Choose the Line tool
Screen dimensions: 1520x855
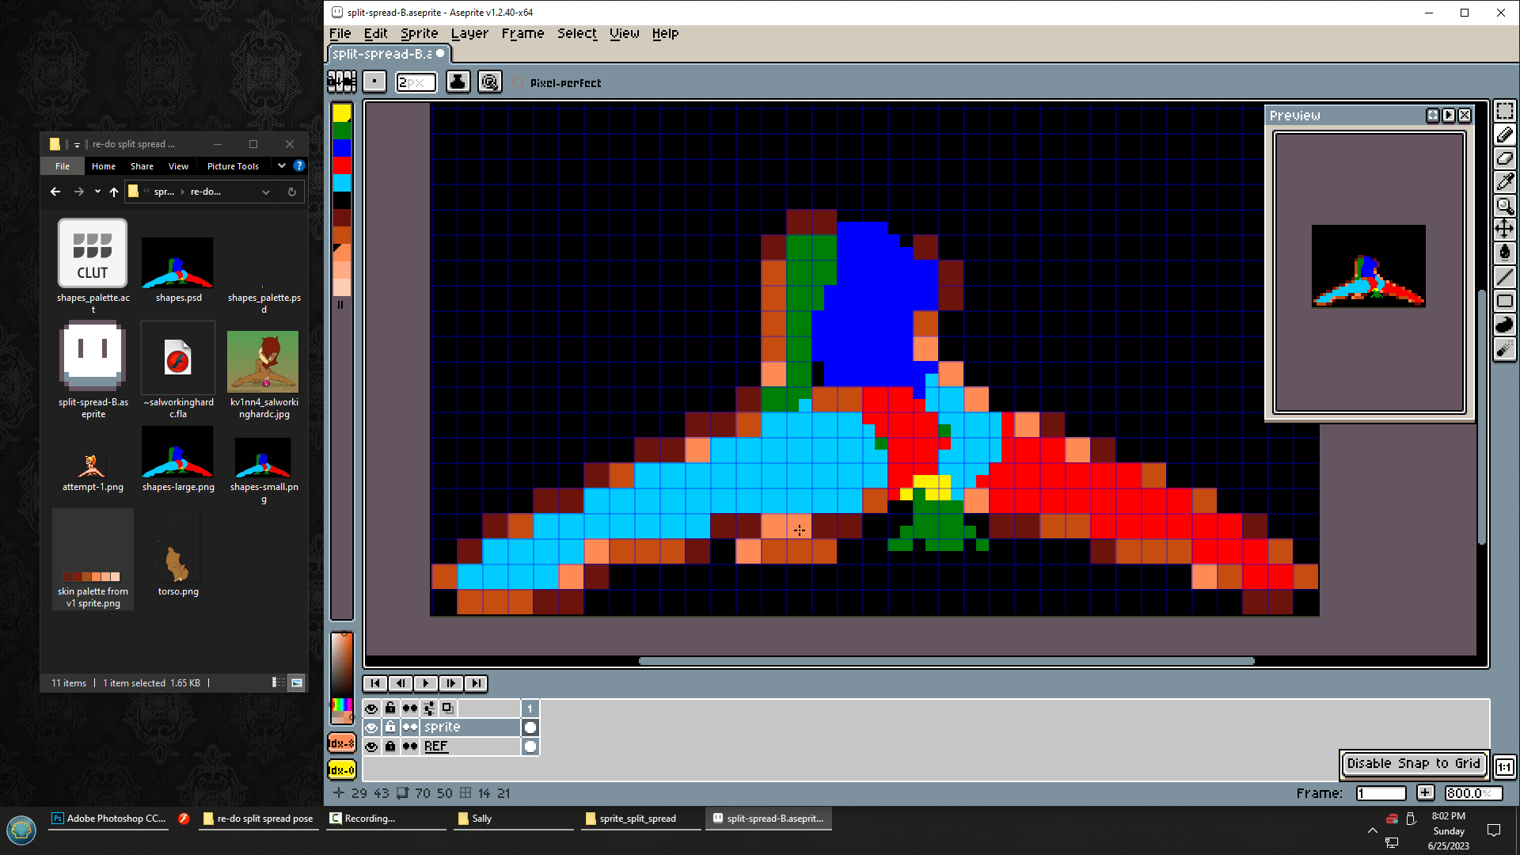(x=1504, y=276)
